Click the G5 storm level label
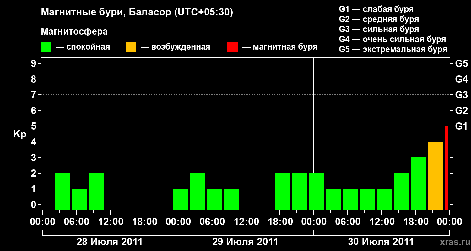Image resolution: width=471 pixels, height=251 pixels. pos(461,63)
